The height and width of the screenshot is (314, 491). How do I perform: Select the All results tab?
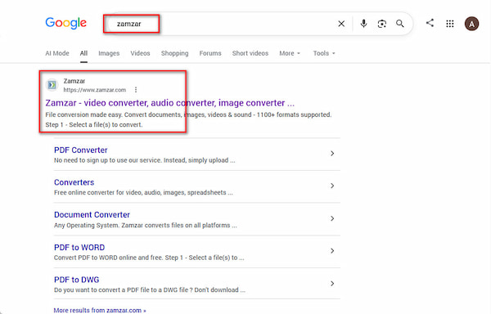pos(83,53)
